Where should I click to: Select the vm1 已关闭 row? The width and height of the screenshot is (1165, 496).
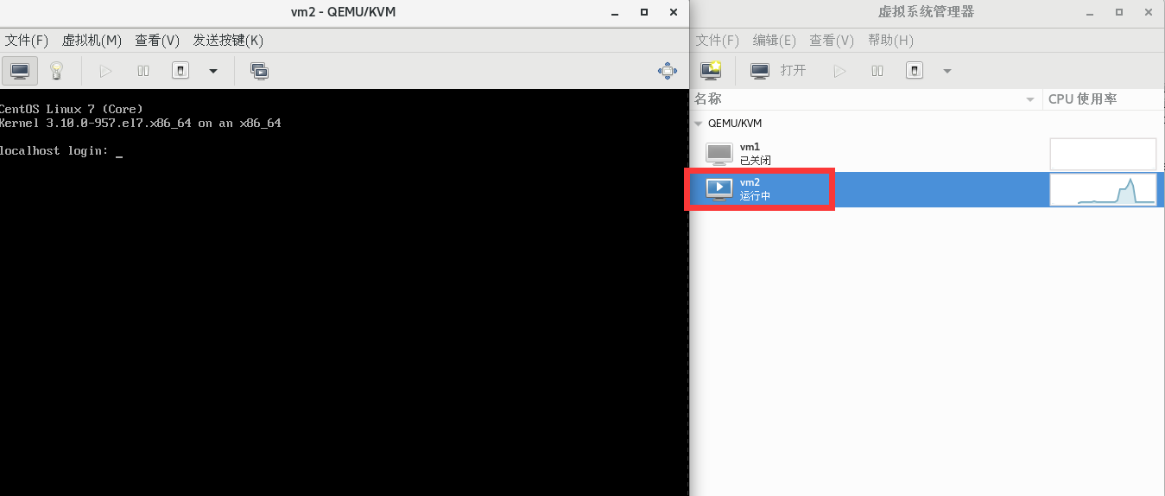pos(927,154)
